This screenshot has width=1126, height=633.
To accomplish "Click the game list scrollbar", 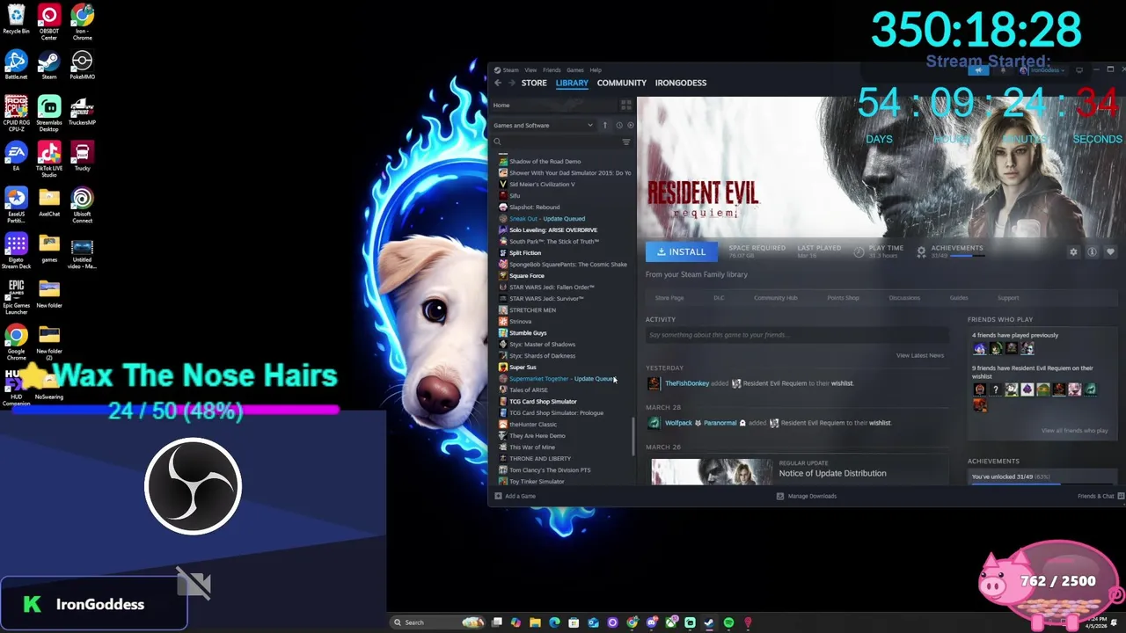I will point(633,436).
